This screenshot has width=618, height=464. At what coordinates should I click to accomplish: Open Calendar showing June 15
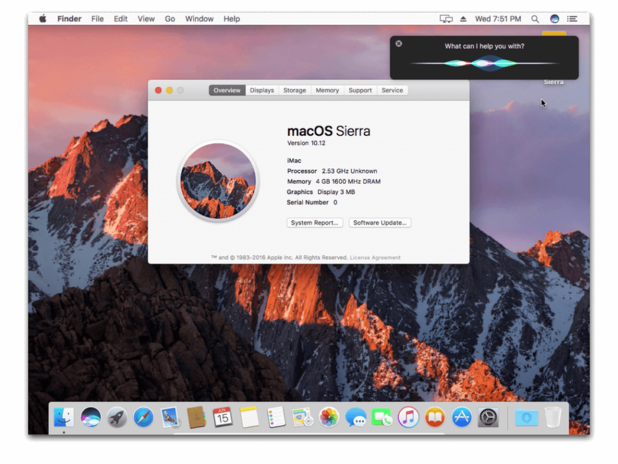pyautogui.click(x=222, y=416)
